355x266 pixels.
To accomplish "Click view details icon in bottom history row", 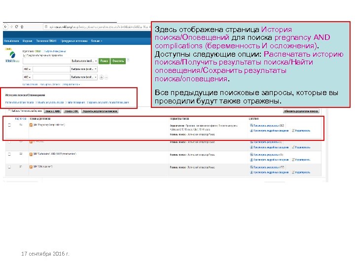I will [x=251, y=172].
